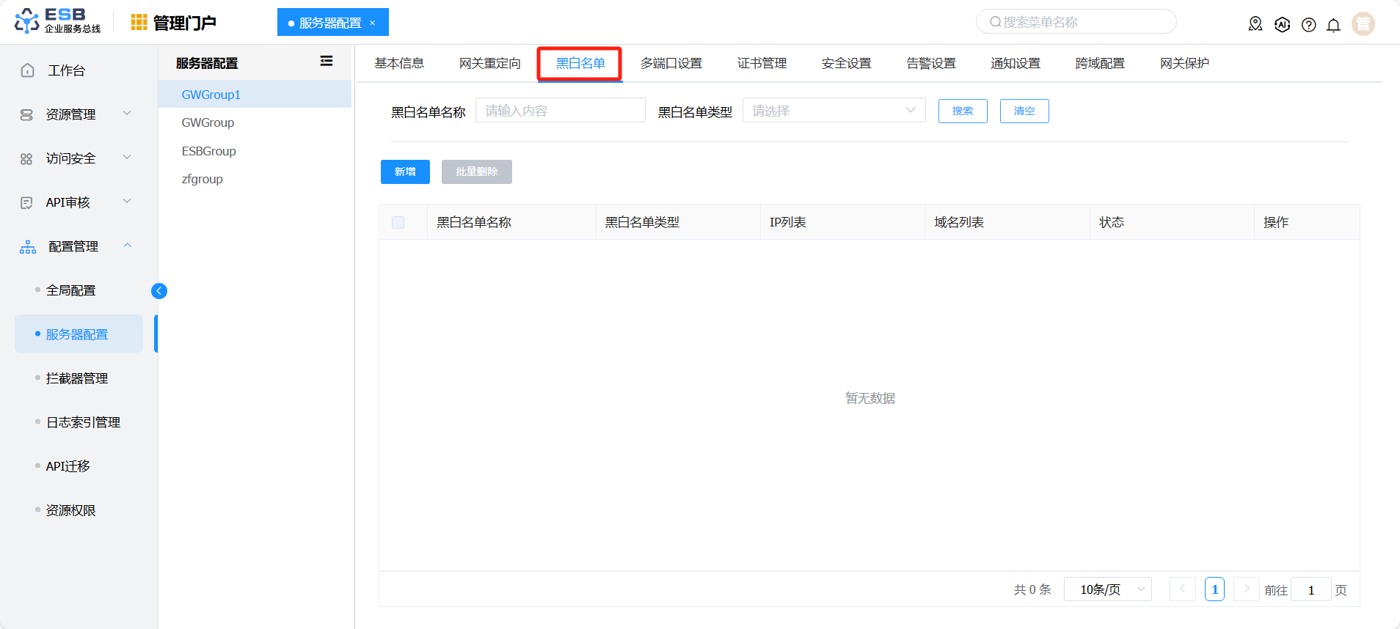This screenshot has width=1400, height=629.
Task: Open the 管理门户 grid icon
Action: 139,23
